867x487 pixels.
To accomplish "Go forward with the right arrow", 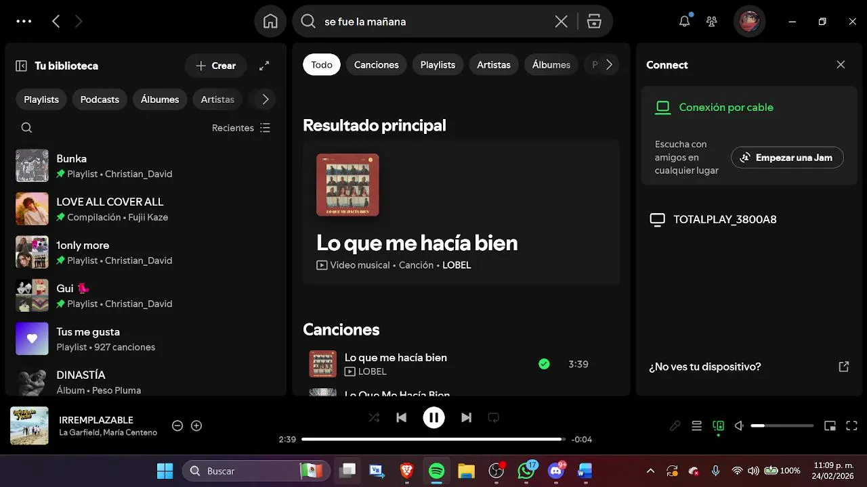I will pos(79,22).
